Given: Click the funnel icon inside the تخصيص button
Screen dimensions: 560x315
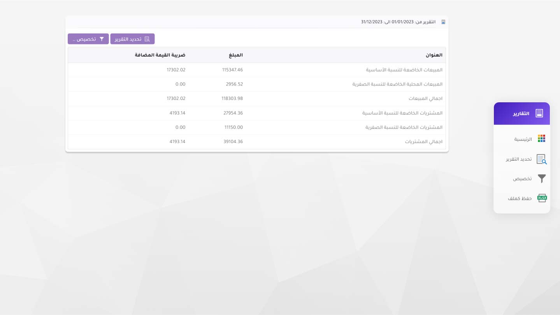Looking at the screenshot, I should tap(102, 39).
